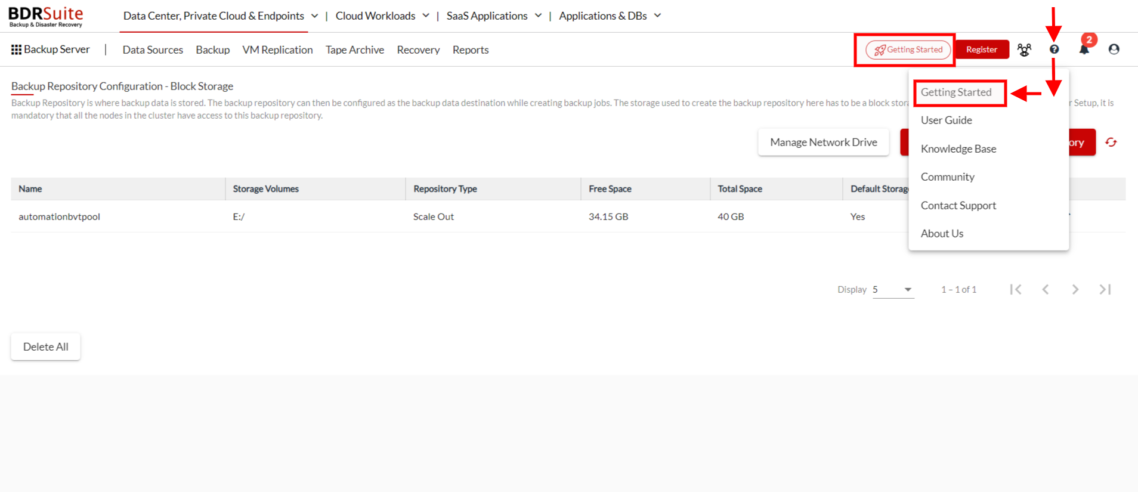
Task: Select Community from help menu
Action: [x=948, y=177]
